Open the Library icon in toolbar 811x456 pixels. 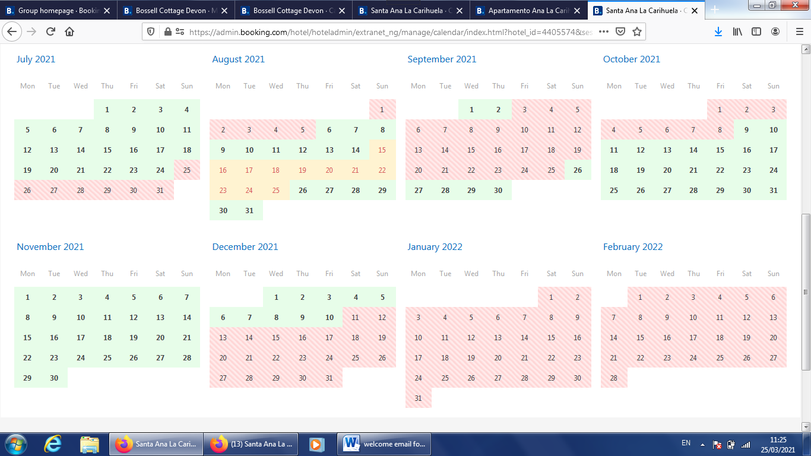pos(737,31)
